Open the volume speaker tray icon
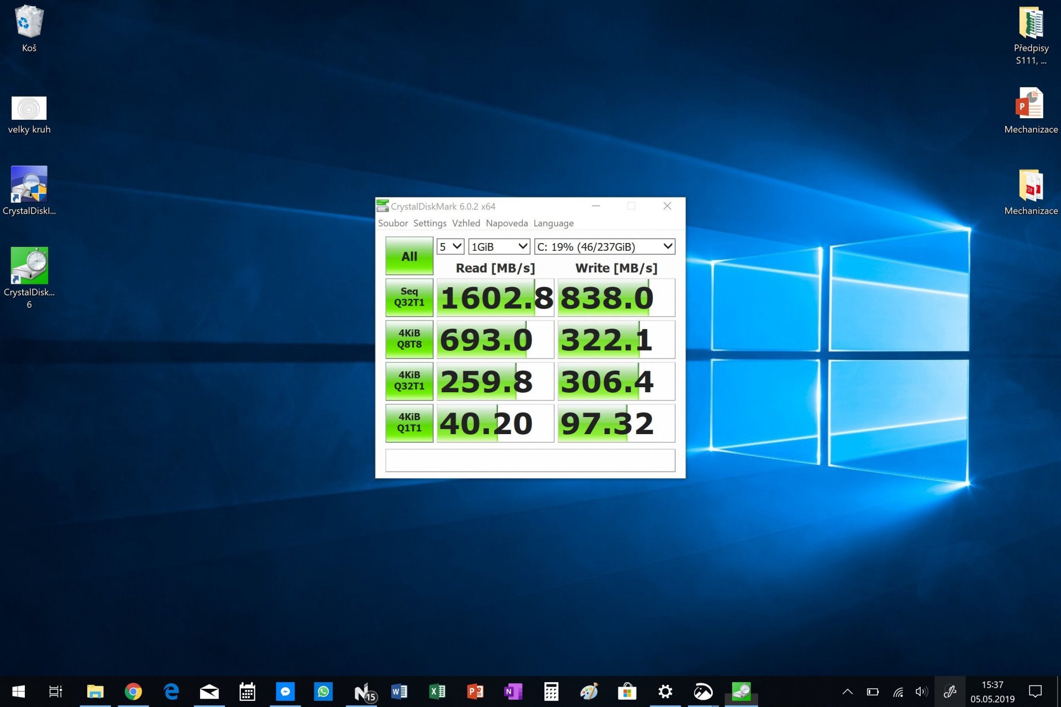 tap(922, 692)
